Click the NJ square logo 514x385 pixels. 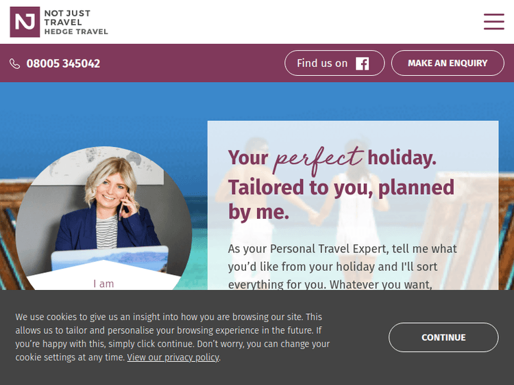pos(25,22)
